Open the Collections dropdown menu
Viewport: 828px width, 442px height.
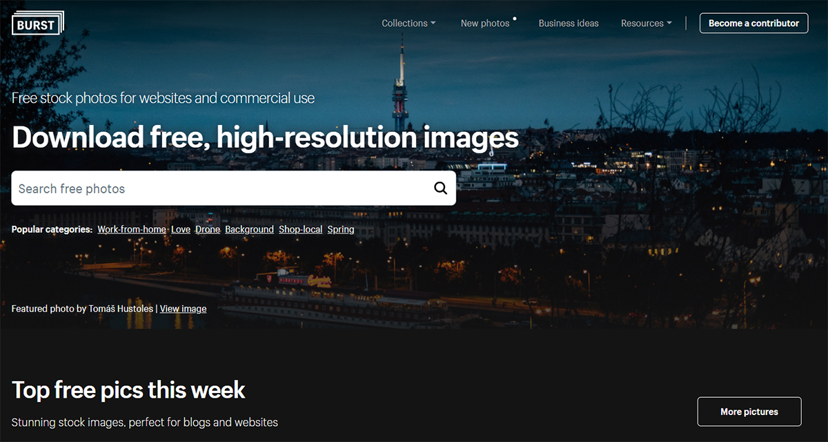coord(405,23)
